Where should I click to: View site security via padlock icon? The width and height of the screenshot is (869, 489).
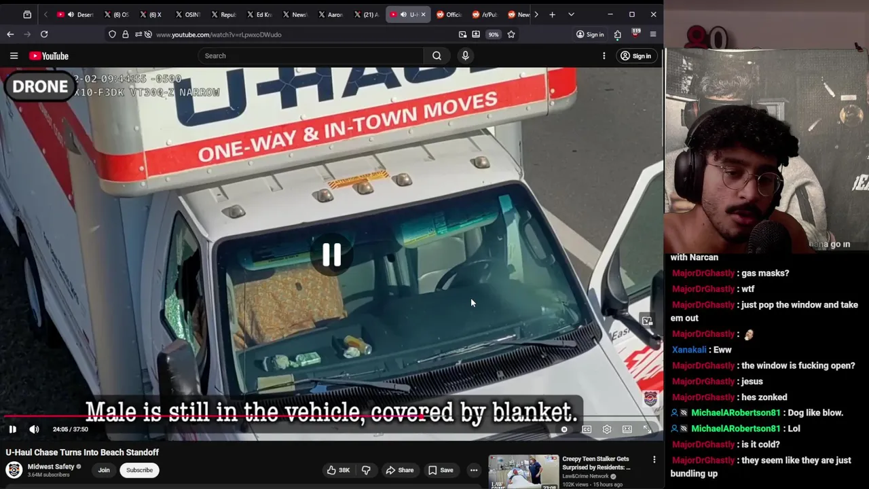[x=126, y=34]
